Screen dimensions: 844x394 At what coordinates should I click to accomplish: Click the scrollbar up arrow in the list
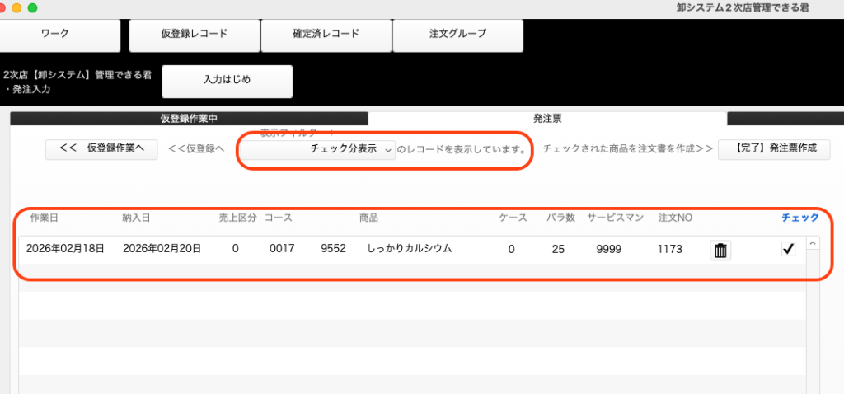812,244
